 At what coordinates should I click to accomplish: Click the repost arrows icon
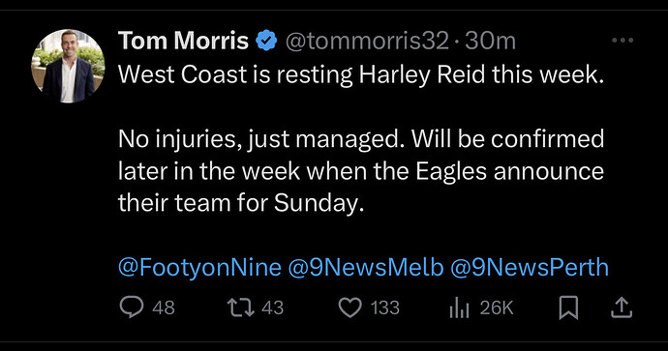pyautogui.click(x=241, y=307)
